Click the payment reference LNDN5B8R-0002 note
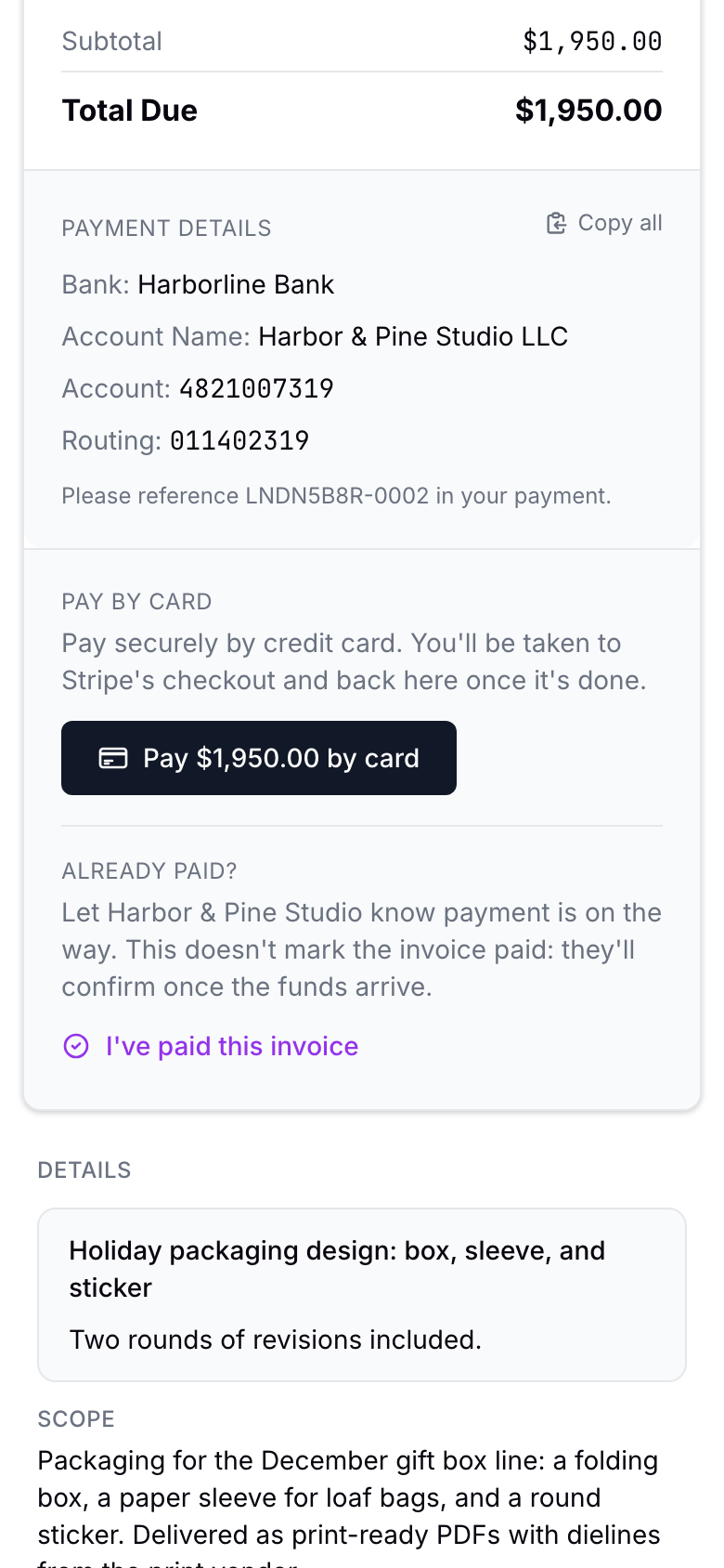This screenshot has width=724, height=1568. coord(337,496)
